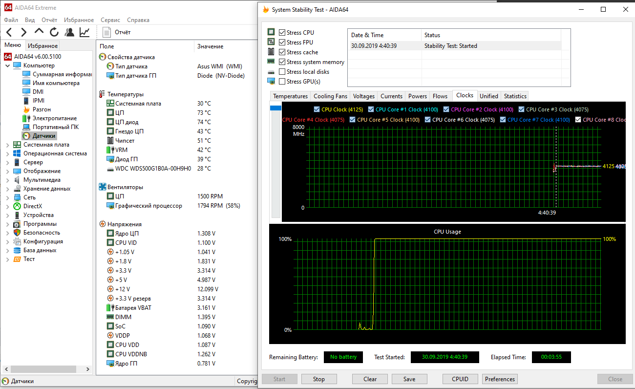Viewport: 635px width, 389px height.
Task: Expand the Сервер tree node
Action: click(7, 162)
